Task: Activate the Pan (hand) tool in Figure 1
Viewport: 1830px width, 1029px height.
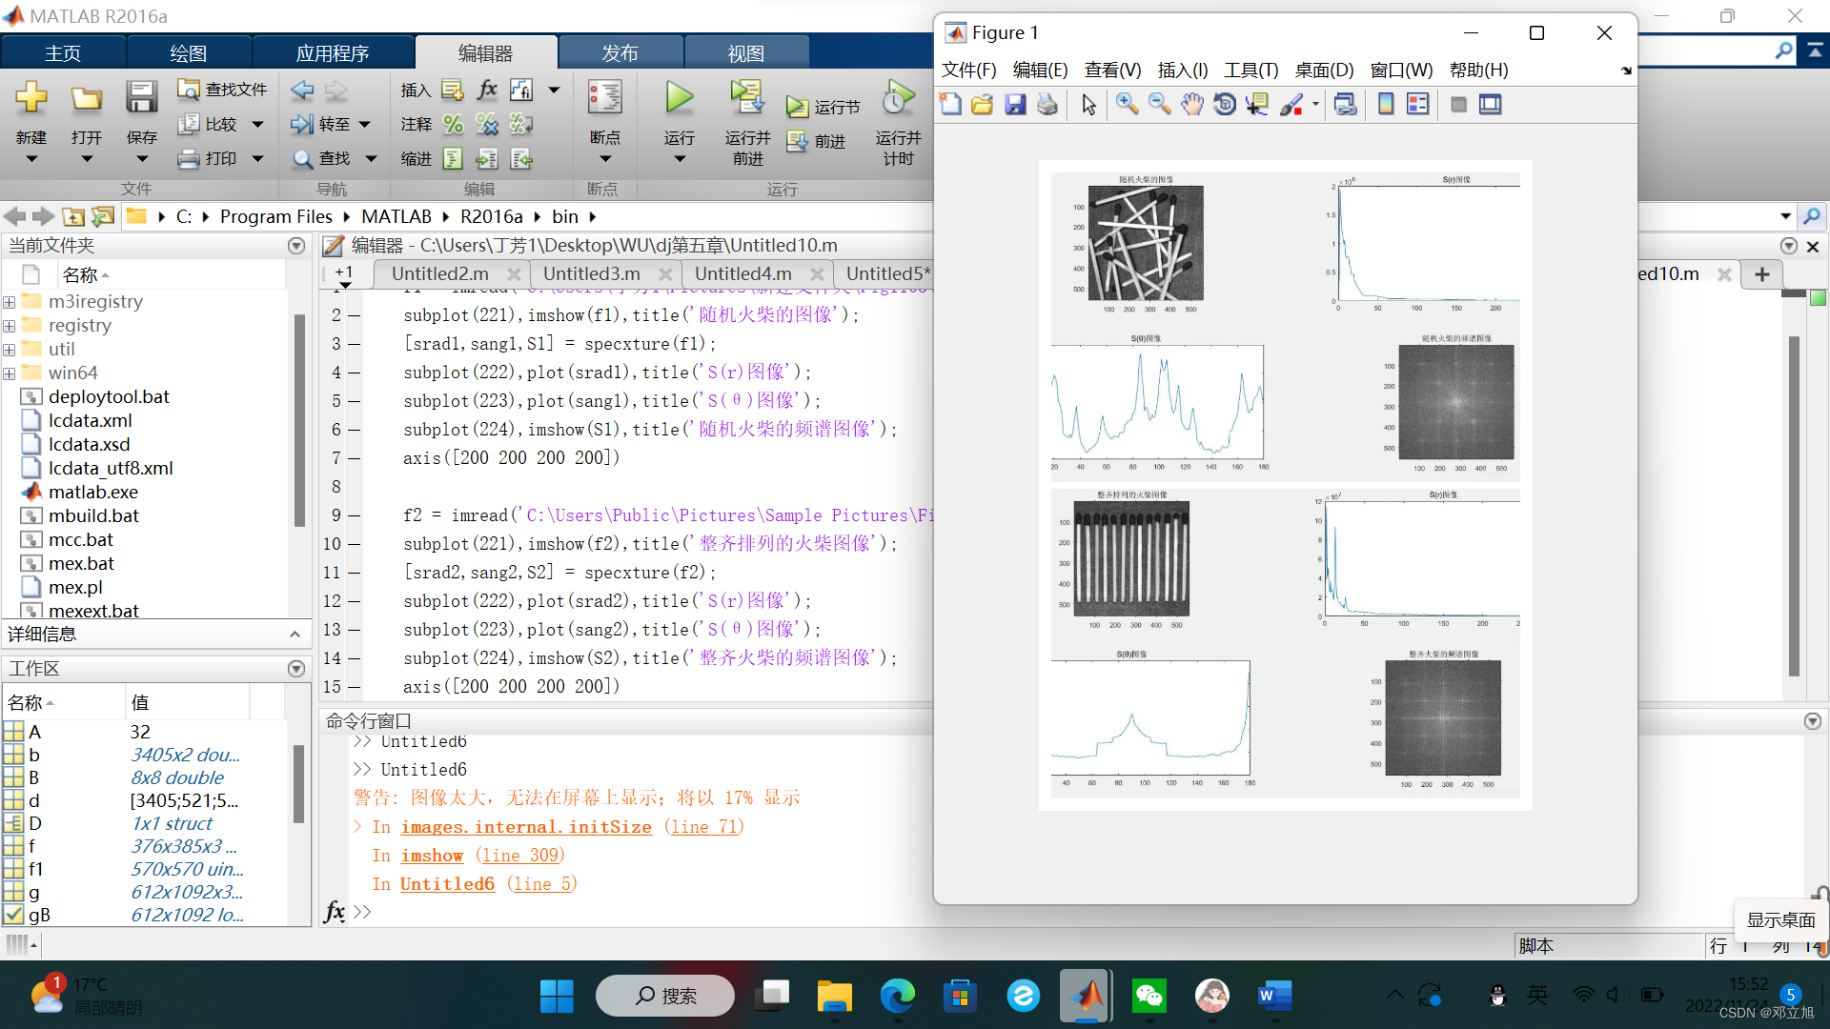Action: coord(1192,105)
